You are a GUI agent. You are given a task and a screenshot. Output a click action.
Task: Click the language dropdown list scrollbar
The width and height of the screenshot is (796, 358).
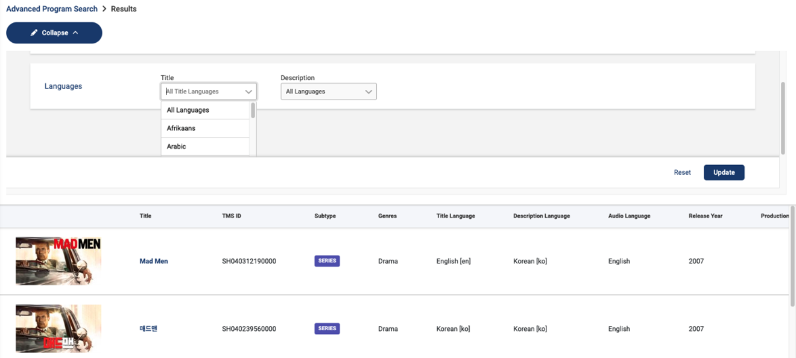tap(253, 111)
